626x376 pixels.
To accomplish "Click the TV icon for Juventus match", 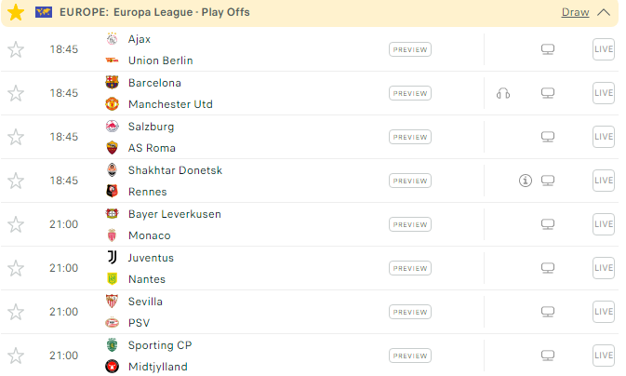I will [x=548, y=268].
